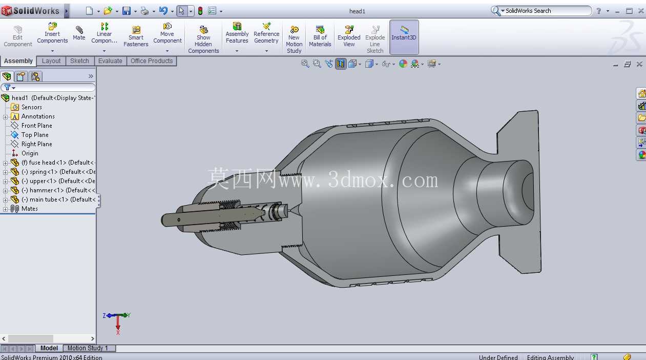
Task: Select the Origin tree item
Action: click(x=30, y=153)
